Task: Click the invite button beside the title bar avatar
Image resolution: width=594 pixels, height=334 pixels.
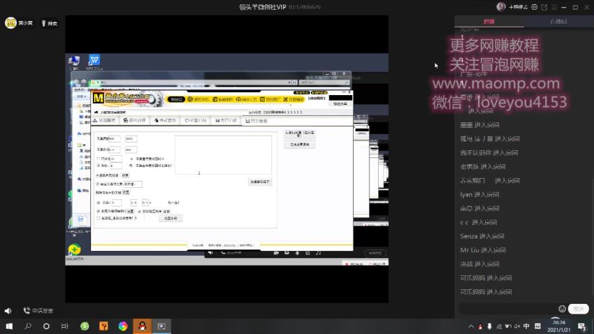Action: [519, 7]
